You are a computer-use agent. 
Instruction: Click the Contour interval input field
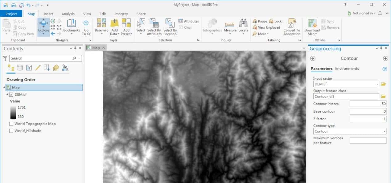(368, 104)
